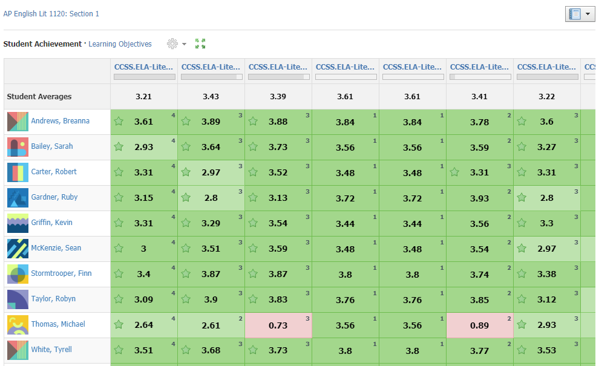Image resolution: width=596 pixels, height=366 pixels.
Task: Open the gear settings icon
Action: 172,44
